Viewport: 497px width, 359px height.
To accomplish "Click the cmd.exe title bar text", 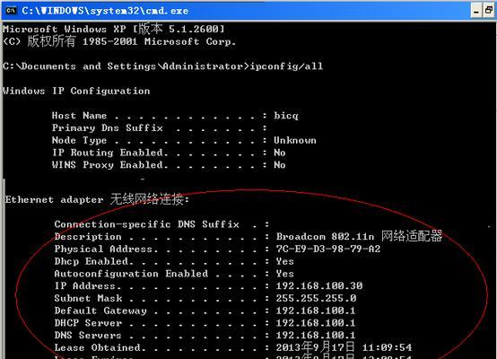I will click(105, 11).
